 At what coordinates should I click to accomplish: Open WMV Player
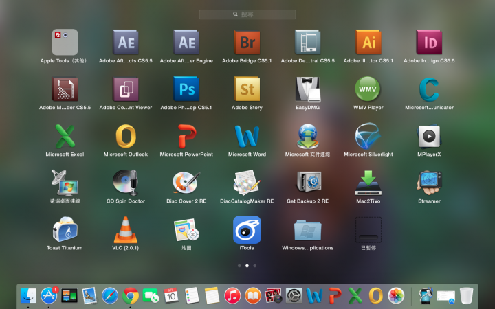click(368, 89)
